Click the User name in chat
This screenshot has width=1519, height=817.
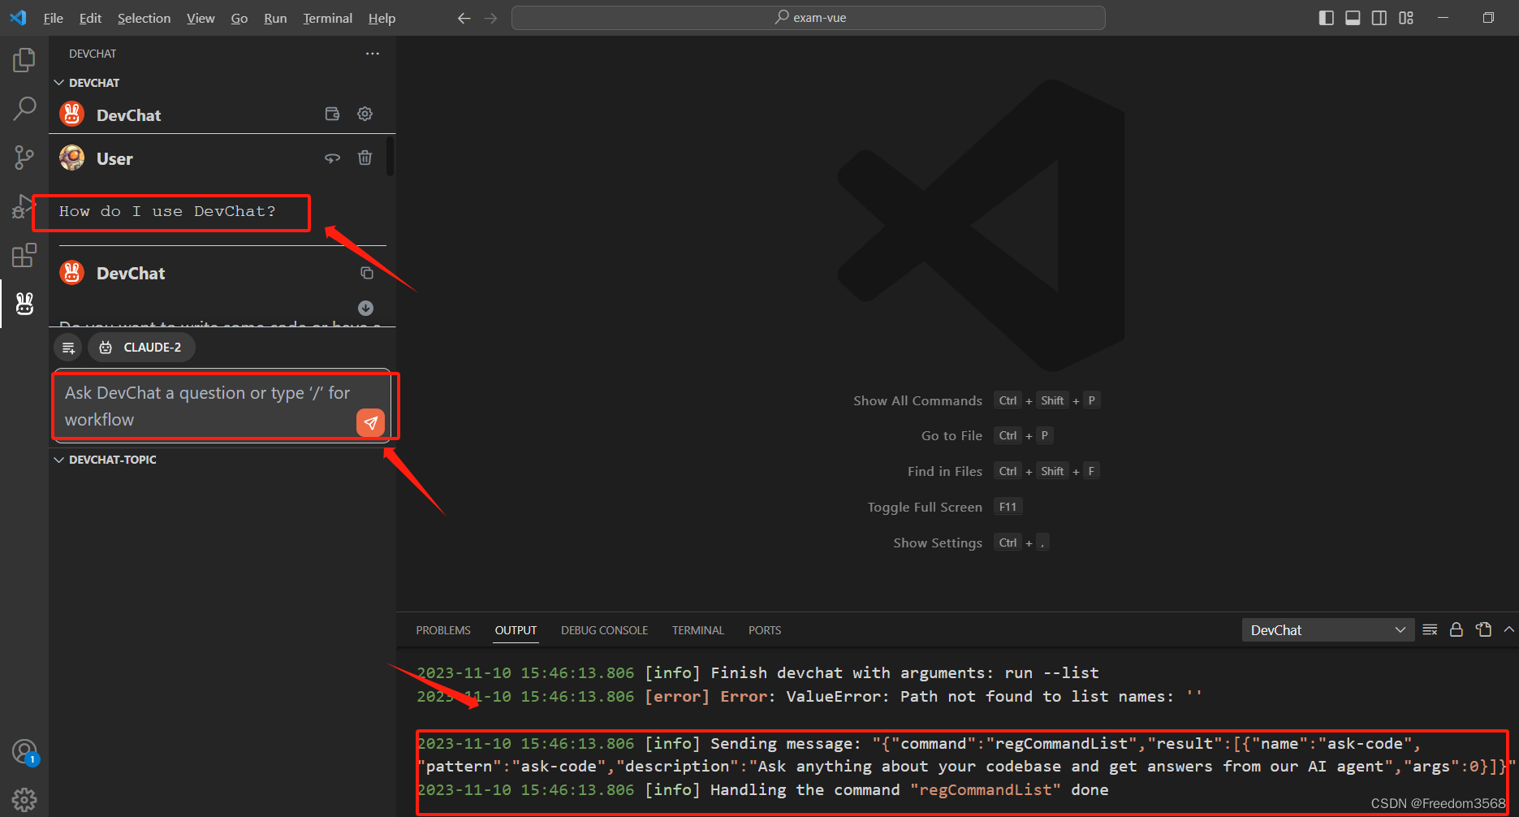click(114, 159)
